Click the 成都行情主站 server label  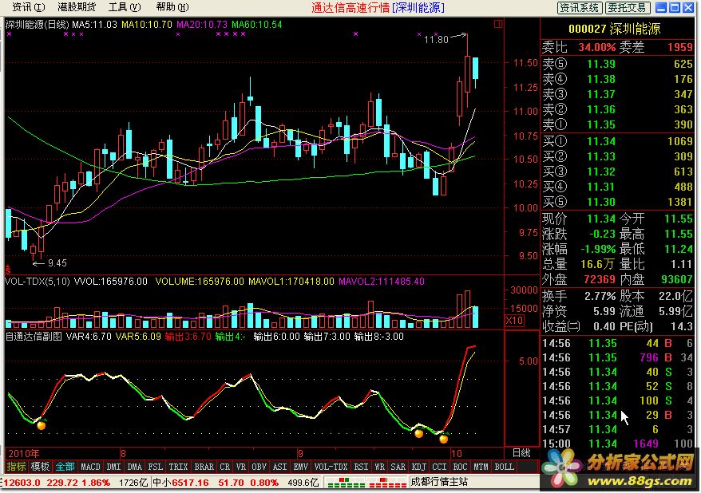pyautogui.click(x=439, y=482)
